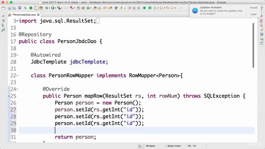
Task: Collapse PersonRowMapper class fold at line 22
Action: pos(17,75)
